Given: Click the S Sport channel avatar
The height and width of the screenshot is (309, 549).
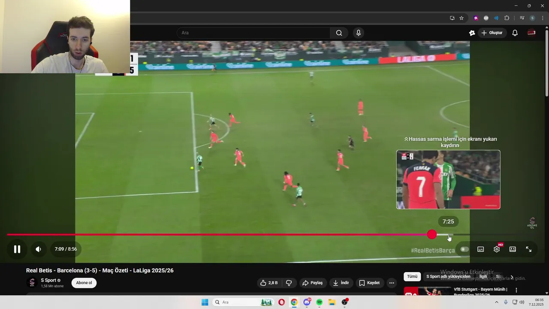Looking at the screenshot, I should point(32,283).
